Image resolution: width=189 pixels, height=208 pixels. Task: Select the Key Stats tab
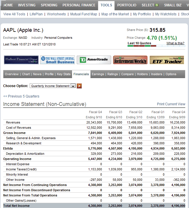pos(64,74)
